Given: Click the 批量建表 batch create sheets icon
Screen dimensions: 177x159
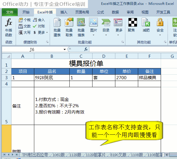Looking at the screenshot, I should [x=57, y=27].
